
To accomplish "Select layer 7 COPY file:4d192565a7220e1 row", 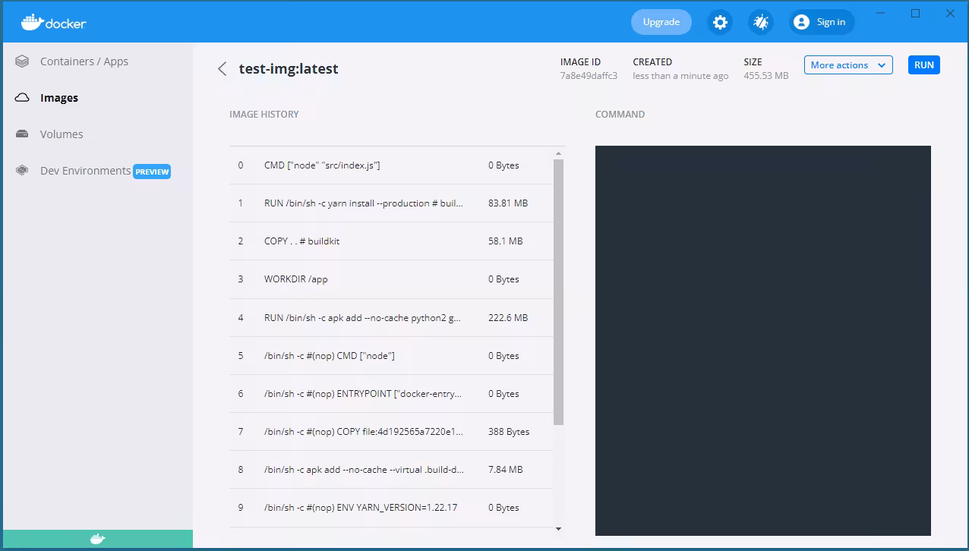I will [x=391, y=432].
